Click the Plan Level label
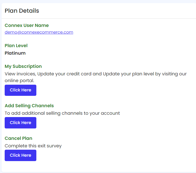The width and height of the screenshot is (196, 173). [x=16, y=46]
